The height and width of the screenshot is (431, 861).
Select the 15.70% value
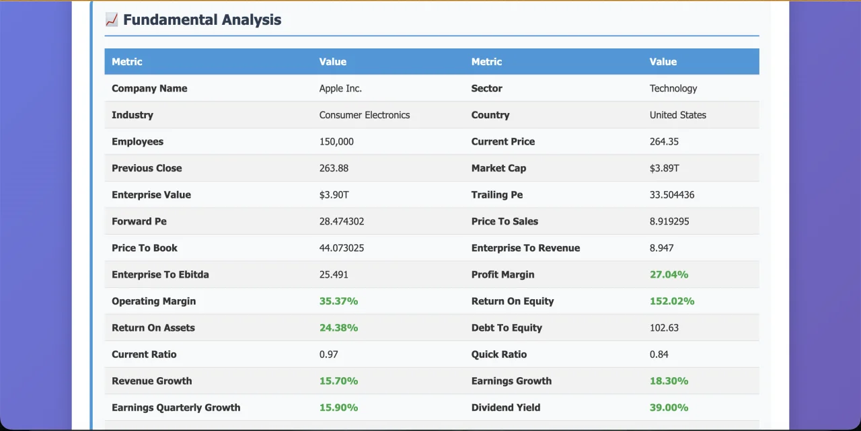[338, 381]
